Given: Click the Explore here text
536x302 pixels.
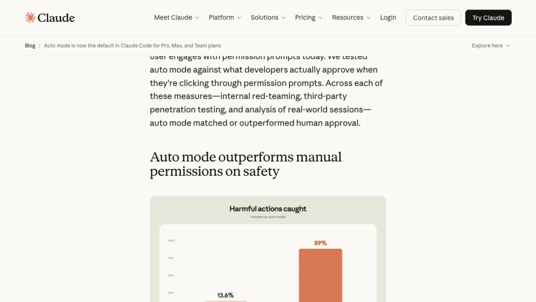Looking at the screenshot, I should coord(487,46).
